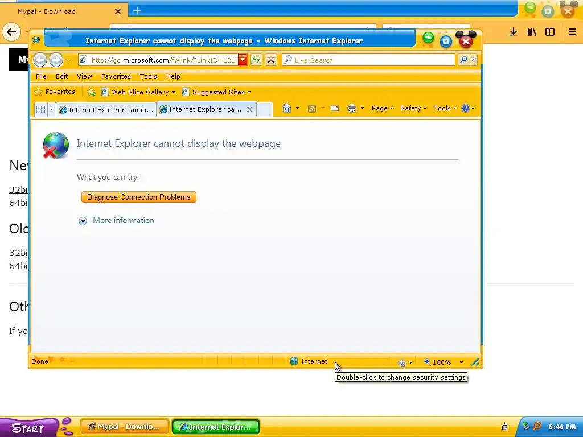Click the 5:46 PM taskbar clock

tap(562, 427)
